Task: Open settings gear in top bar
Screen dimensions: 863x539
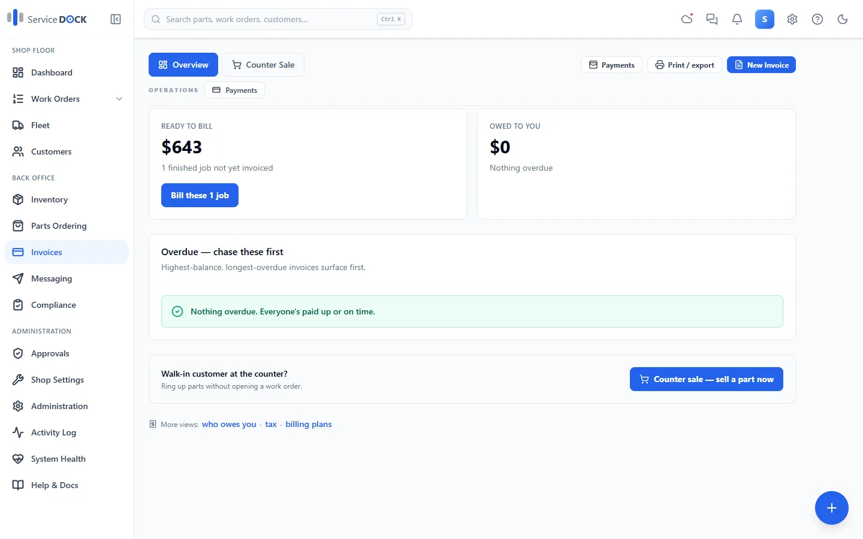Action: coord(792,19)
